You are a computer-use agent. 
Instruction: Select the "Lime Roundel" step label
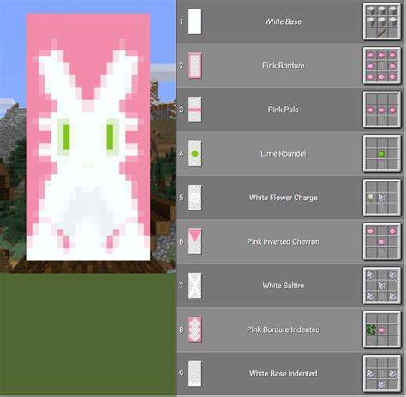coord(284,154)
